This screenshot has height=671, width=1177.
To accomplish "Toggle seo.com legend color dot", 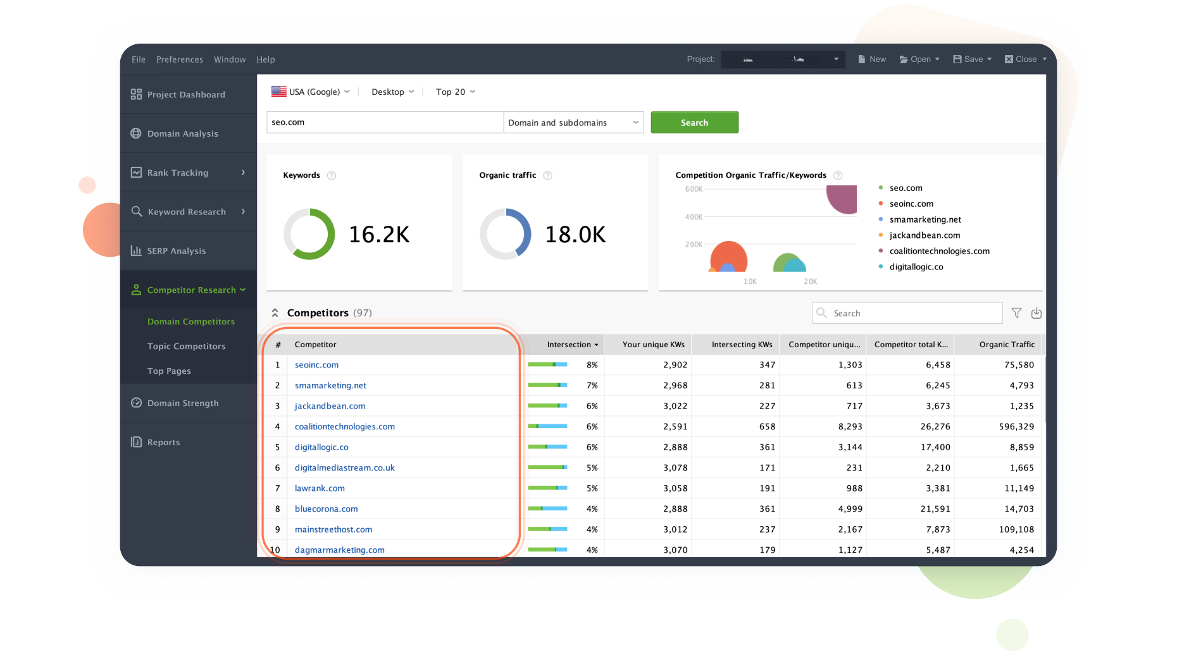I will (881, 188).
